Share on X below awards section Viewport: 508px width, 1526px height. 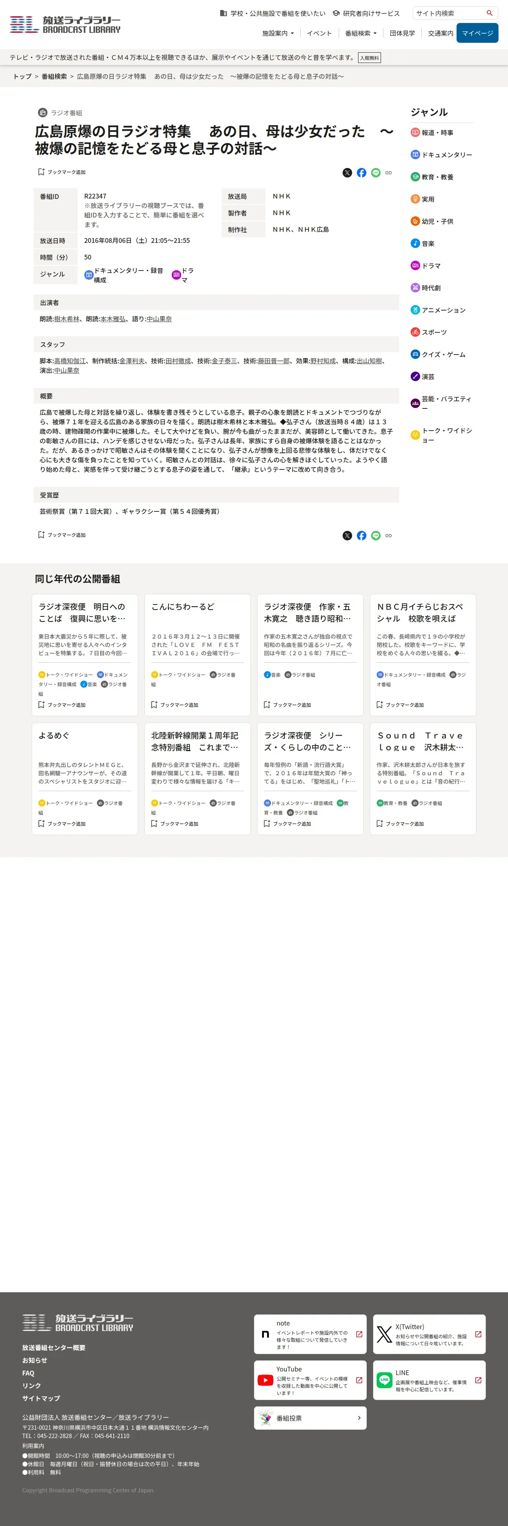click(x=347, y=536)
